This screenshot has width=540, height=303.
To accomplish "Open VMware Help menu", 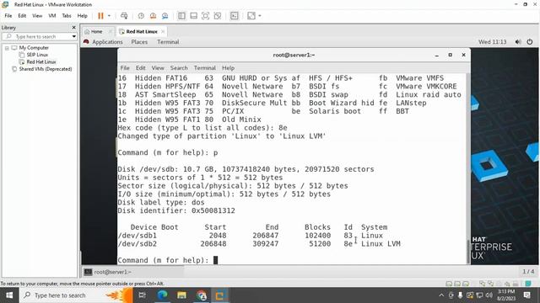I will coord(83,16).
